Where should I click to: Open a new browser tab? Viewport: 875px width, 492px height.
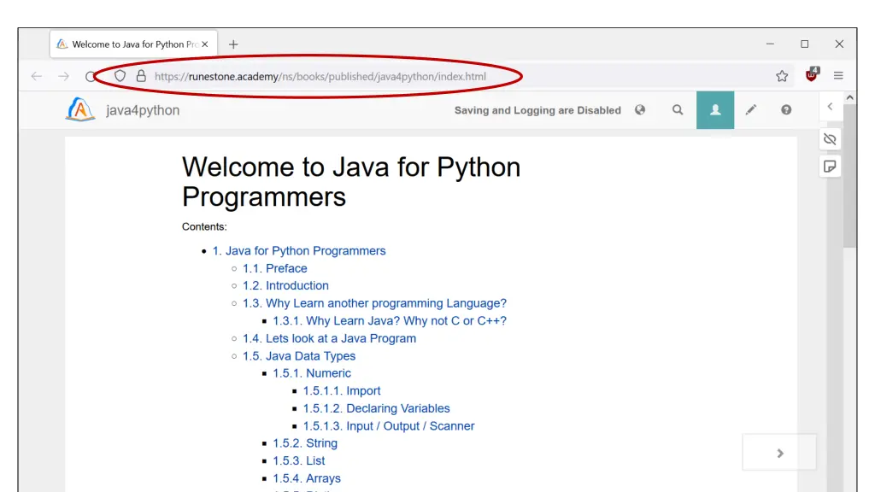tap(233, 44)
